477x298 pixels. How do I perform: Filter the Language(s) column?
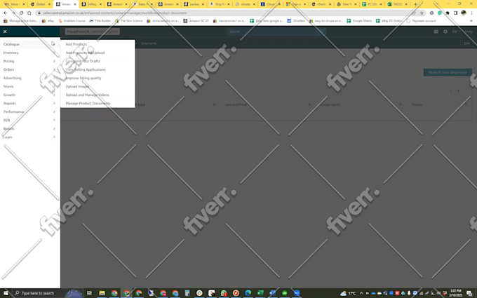click(x=401, y=104)
